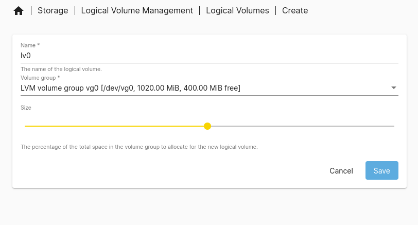Select the Volume group label
The width and height of the screenshot is (418, 225).
(x=40, y=78)
